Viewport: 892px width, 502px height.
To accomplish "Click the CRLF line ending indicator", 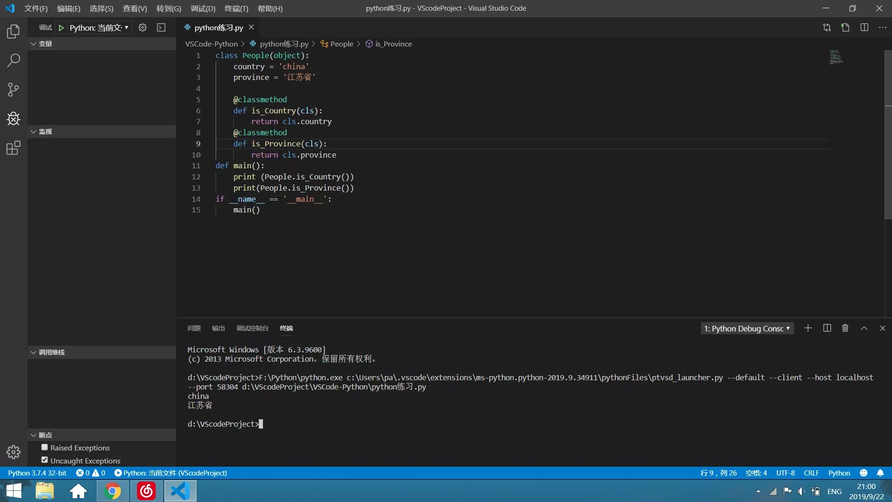I will 811,473.
